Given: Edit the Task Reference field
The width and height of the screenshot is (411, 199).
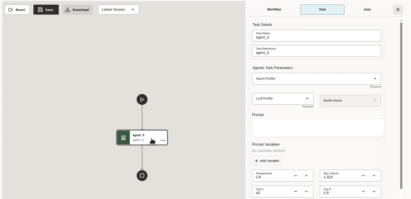Looking at the screenshot, I should point(316,51).
